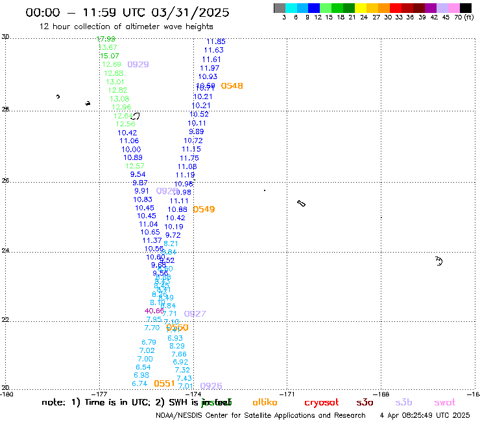Click the wave height value 9.72

[173, 235]
